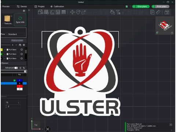This screenshot has height=132, width=176.
Task: Select the Measure ruler tool
Action: coord(158,12)
